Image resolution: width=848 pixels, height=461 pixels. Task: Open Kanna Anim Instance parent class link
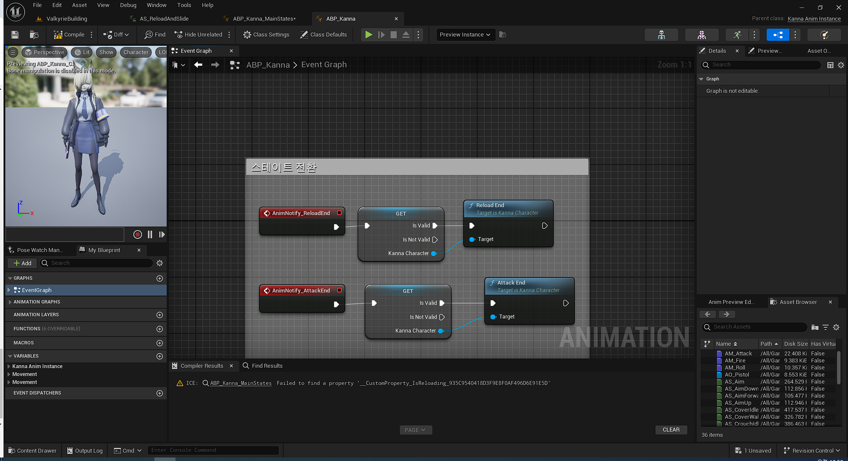click(x=814, y=19)
